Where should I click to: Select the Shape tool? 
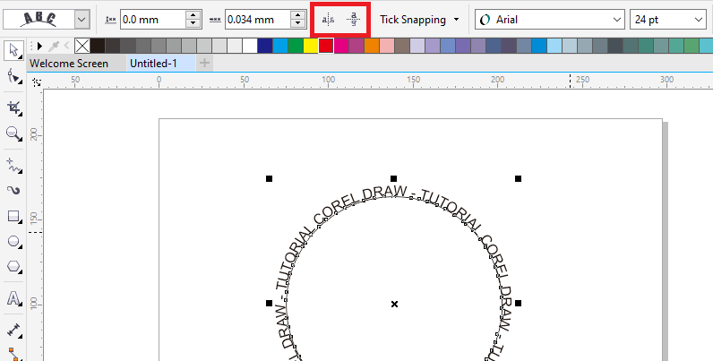(14, 76)
